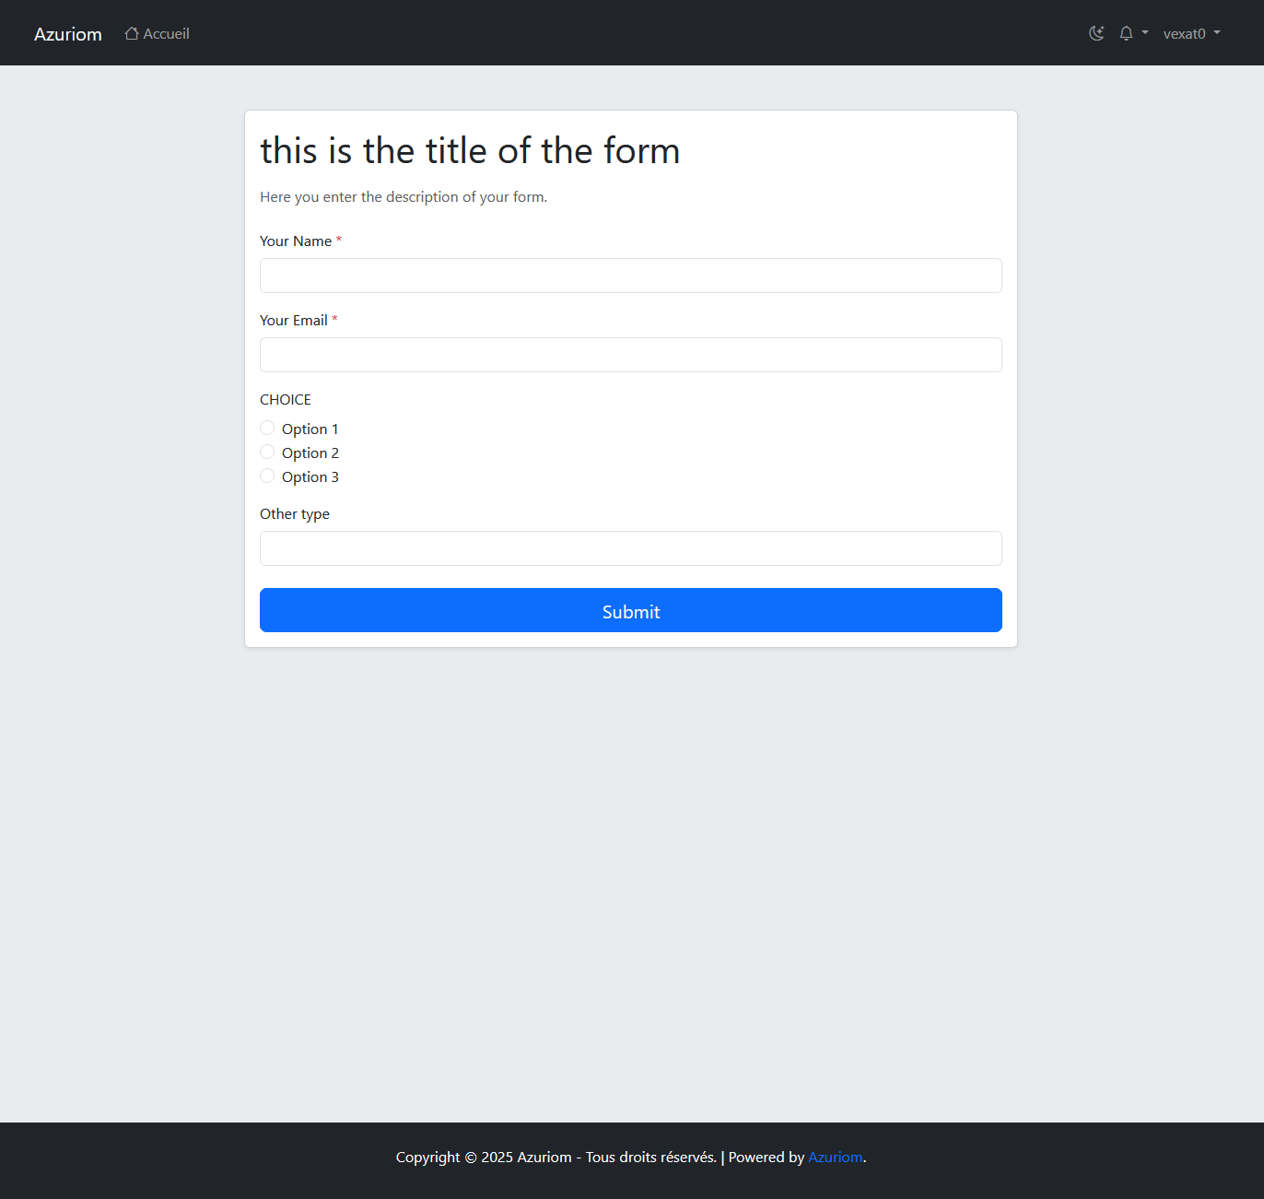The height and width of the screenshot is (1199, 1264).
Task: Expand the caret next to the bell
Action: (1145, 33)
